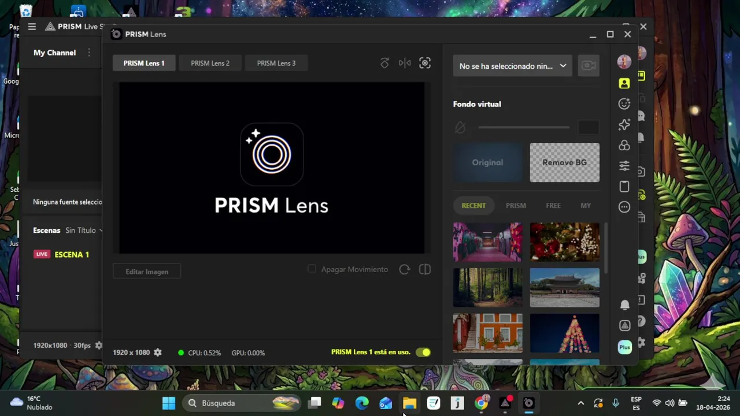Choose the forest trees background thumbnail
The width and height of the screenshot is (740, 416).
click(x=487, y=288)
